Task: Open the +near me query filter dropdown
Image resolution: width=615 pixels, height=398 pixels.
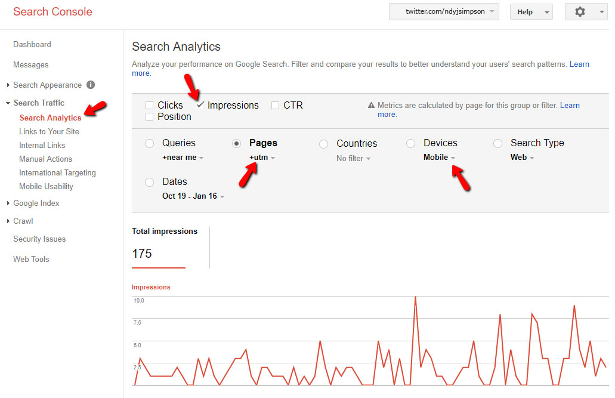Action: (183, 158)
